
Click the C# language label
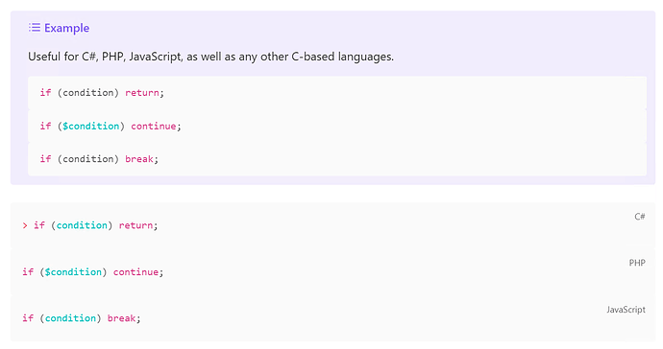click(x=639, y=217)
